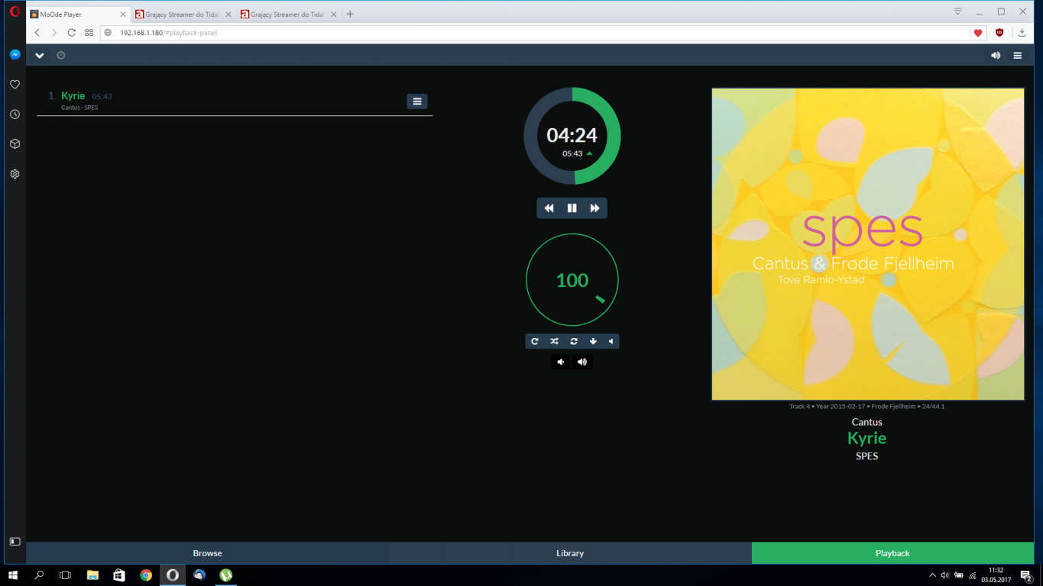Open the Speed Dial start page

pyautogui.click(x=89, y=33)
